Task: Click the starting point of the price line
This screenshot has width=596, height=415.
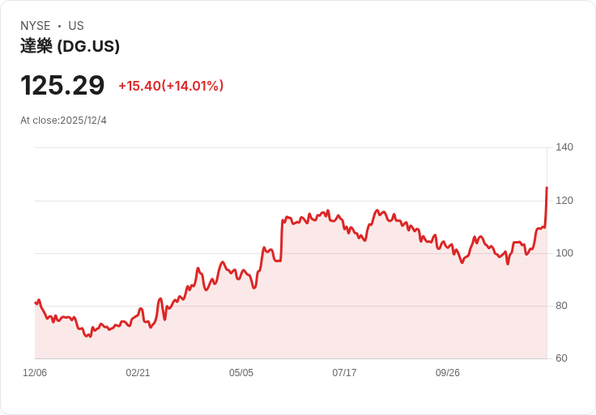Action: [x=36, y=303]
